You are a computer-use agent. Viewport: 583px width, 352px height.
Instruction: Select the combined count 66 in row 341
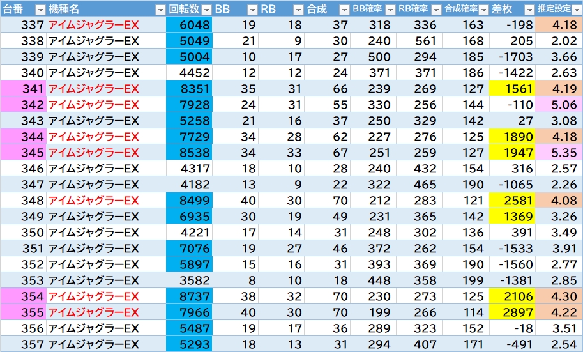(328, 89)
